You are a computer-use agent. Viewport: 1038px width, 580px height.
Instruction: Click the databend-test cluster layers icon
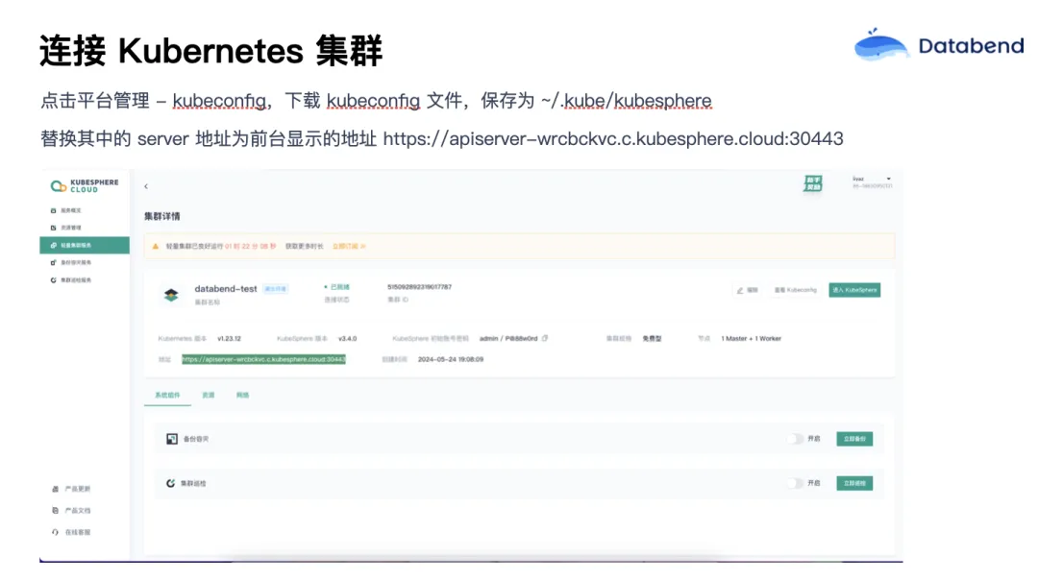(x=171, y=295)
